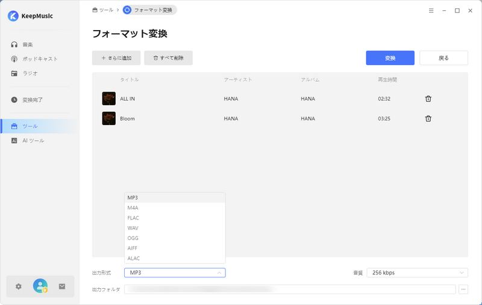Click フォーマット変換 breadcrumb chip

(x=149, y=10)
